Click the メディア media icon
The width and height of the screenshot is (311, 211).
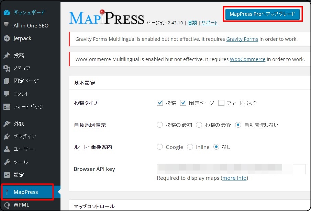[7, 68]
